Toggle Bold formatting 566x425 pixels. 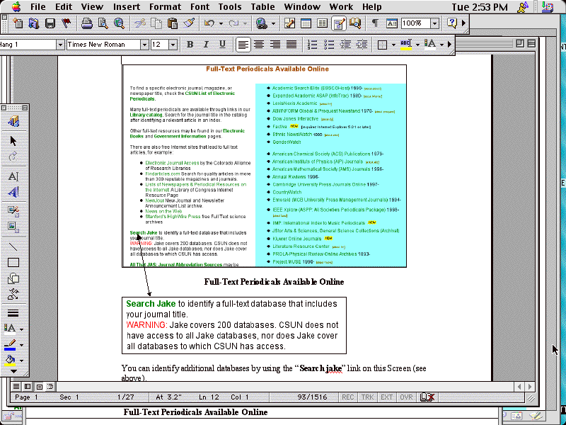point(190,45)
